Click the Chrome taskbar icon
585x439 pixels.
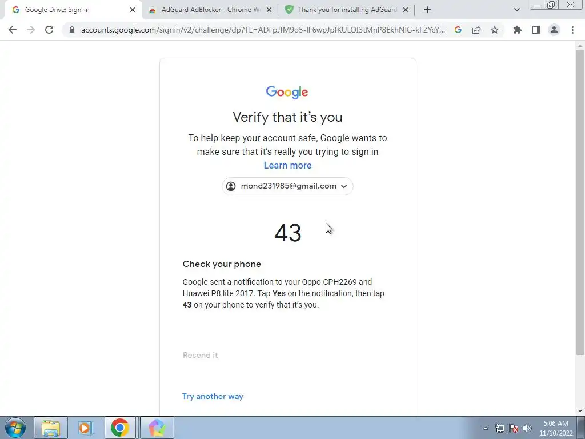[120, 428]
